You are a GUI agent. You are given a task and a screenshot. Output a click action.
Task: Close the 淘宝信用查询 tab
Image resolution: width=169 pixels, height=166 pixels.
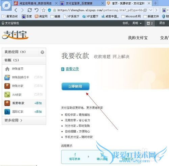click(x=56, y=3)
